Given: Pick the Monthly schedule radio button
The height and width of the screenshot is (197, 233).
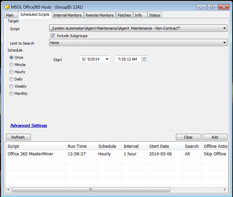Looking at the screenshot, I should (x=11, y=94).
